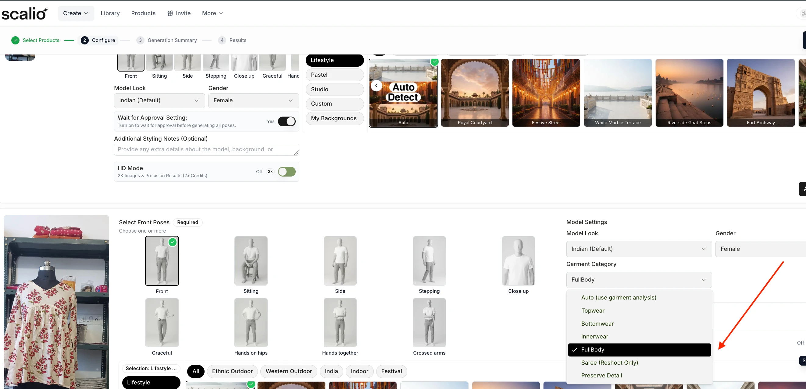
Task: Select the Saree (Reshoot Only) option
Action: click(609, 363)
